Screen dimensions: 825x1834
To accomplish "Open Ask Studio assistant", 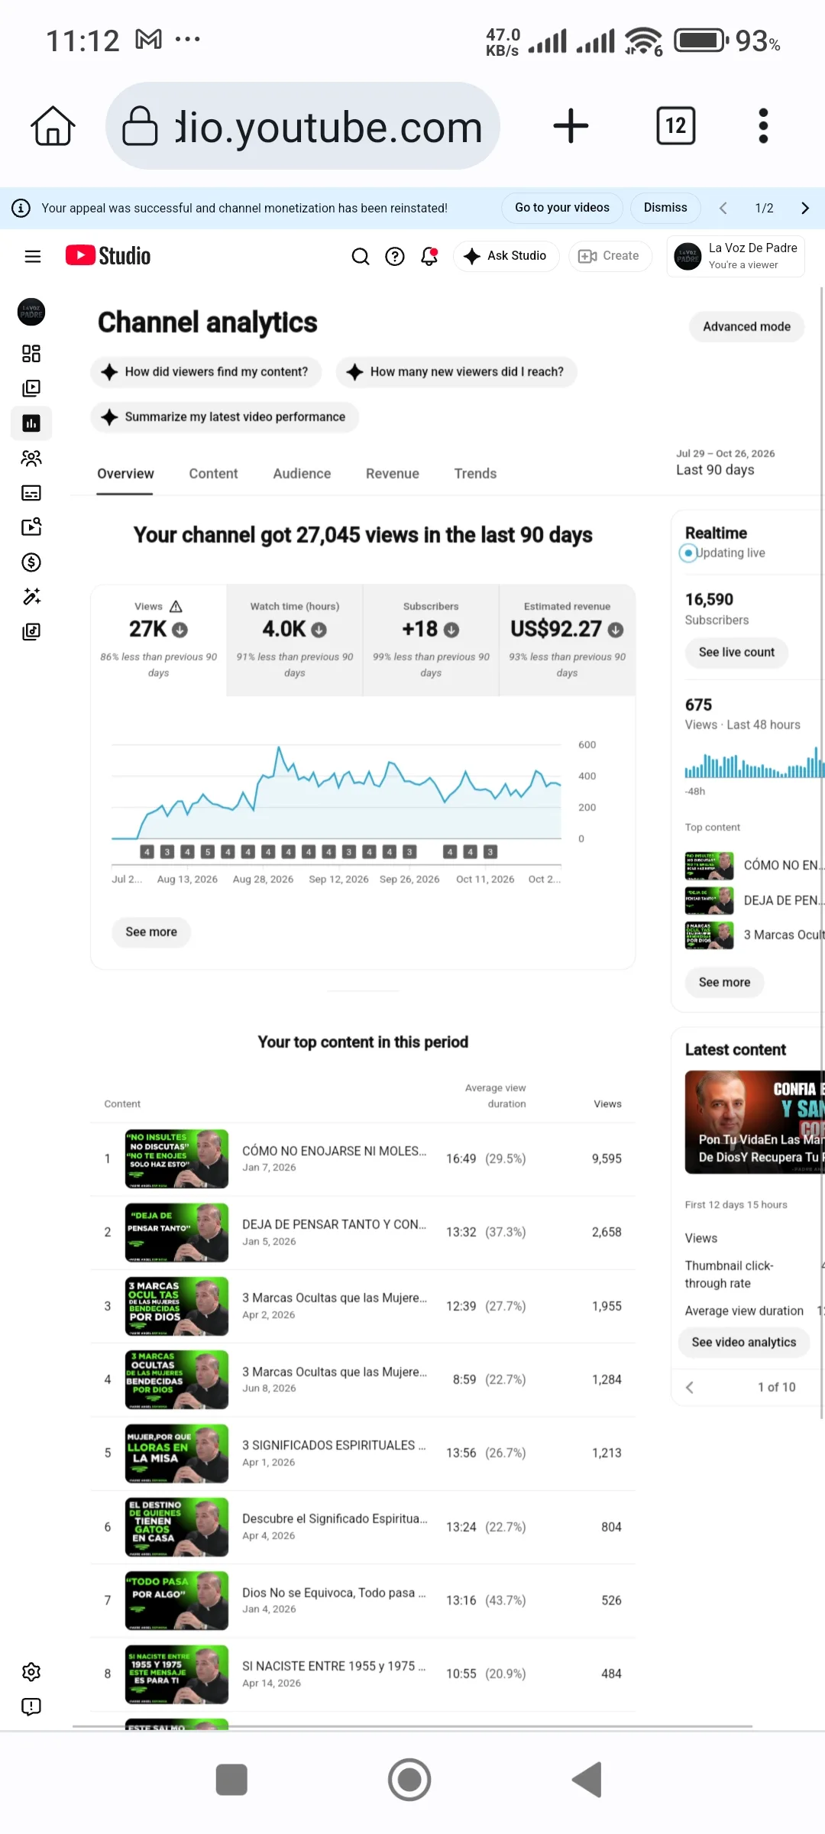I will (x=506, y=256).
